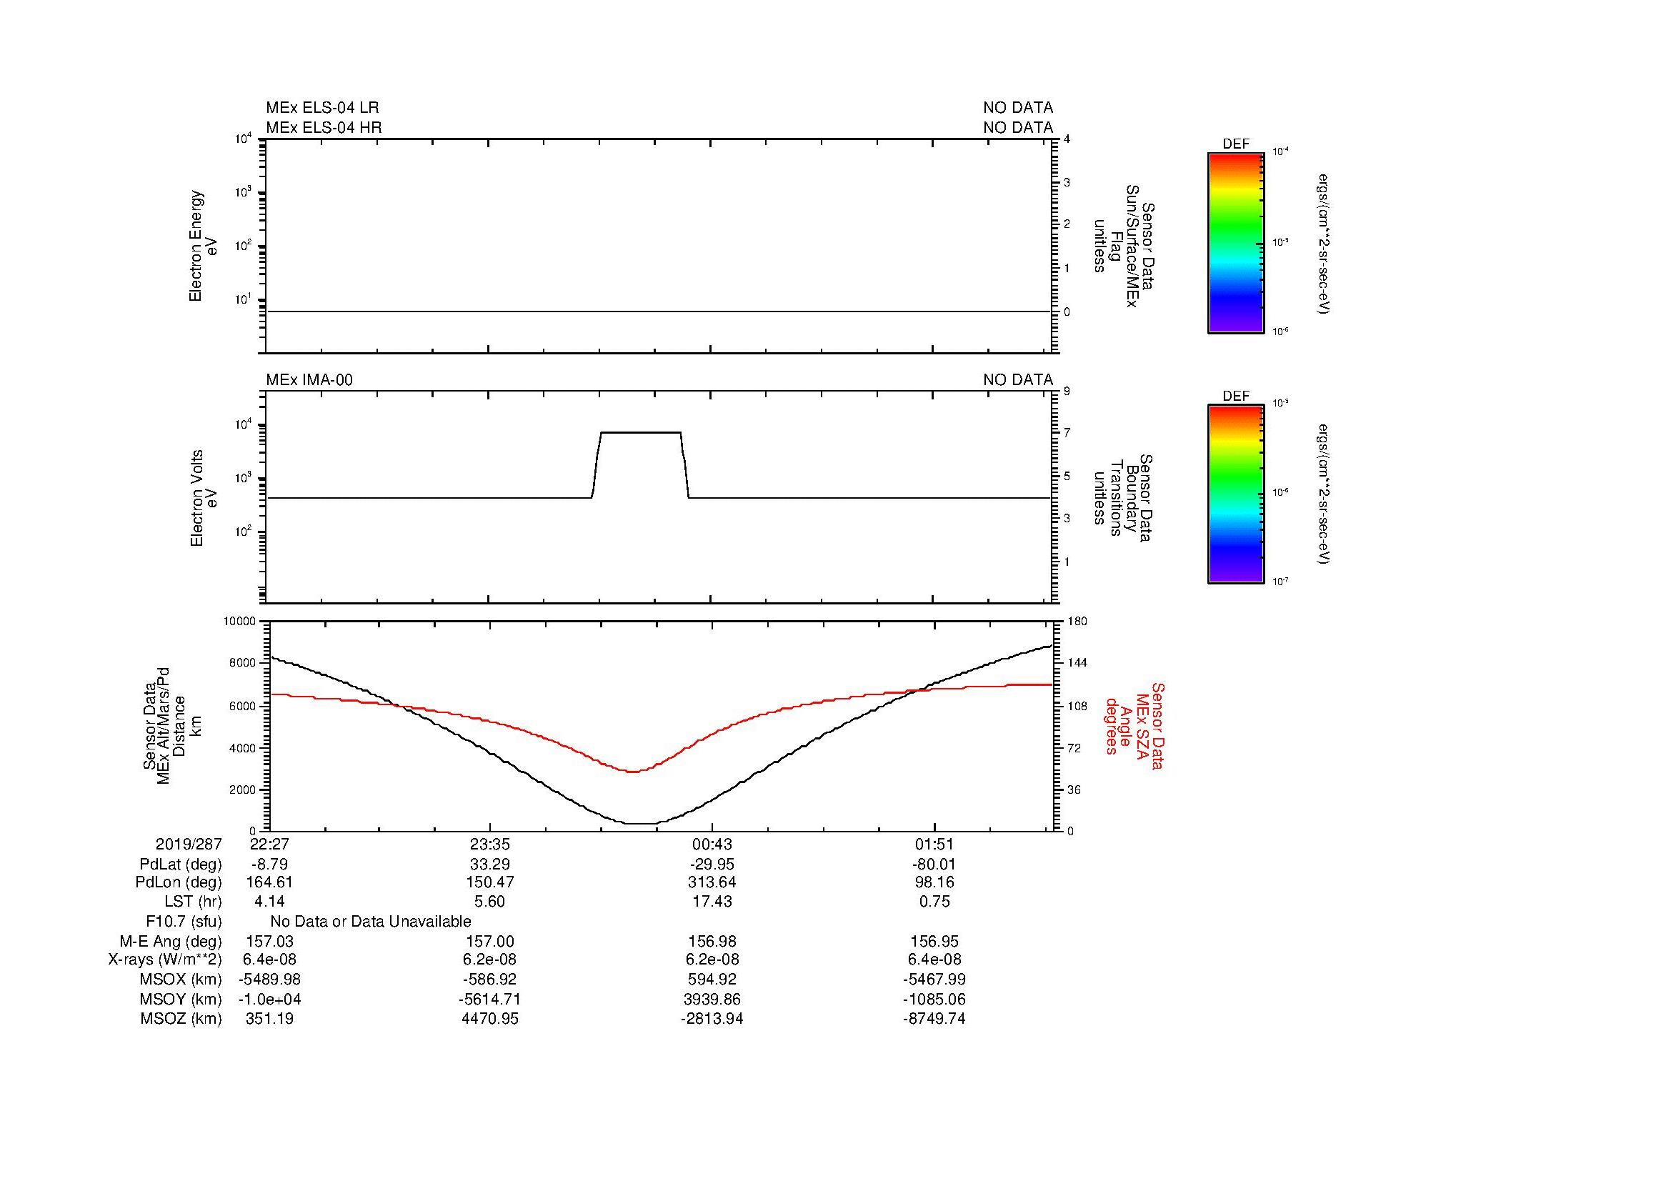Click the LST value 17.43
1671x1181 pixels.
(x=712, y=902)
